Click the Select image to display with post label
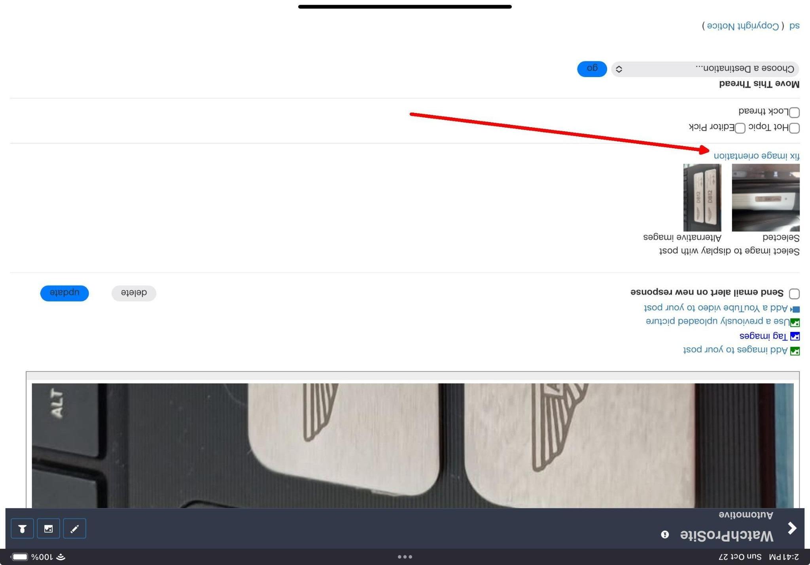 click(x=729, y=251)
